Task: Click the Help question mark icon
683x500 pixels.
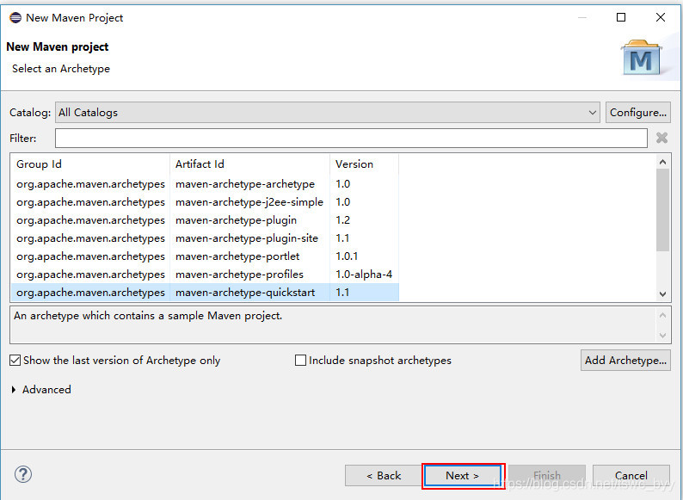Action: (23, 474)
